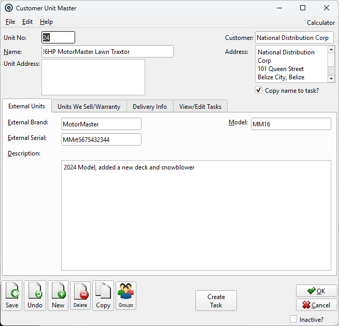Click the Cancel button
This screenshot has height=326, width=339.
pos(316,305)
